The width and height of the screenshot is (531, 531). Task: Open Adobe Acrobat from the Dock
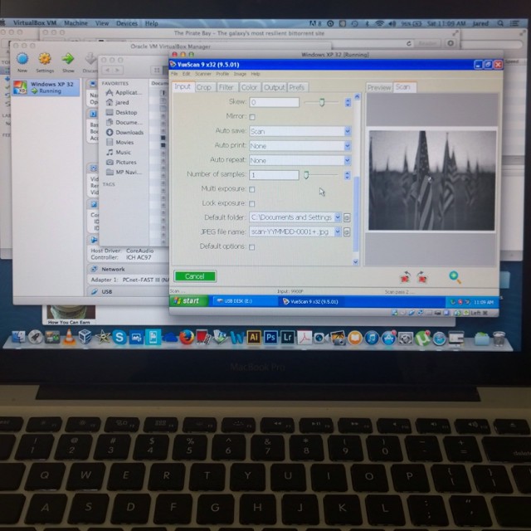click(304, 338)
